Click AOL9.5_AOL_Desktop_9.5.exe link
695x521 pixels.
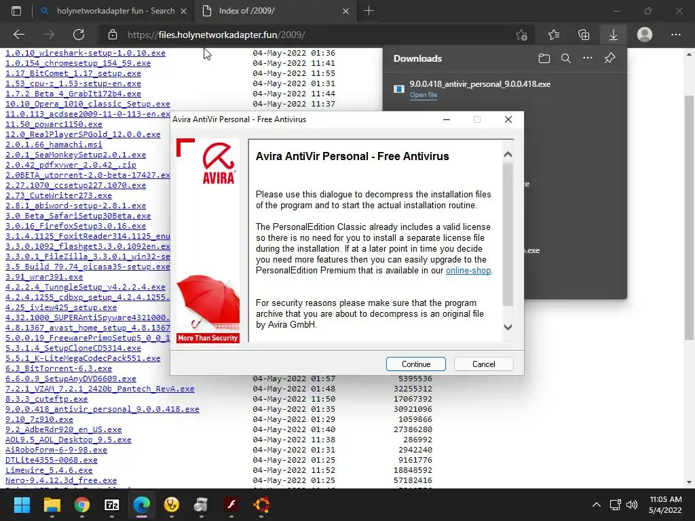click(x=69, y=440)
